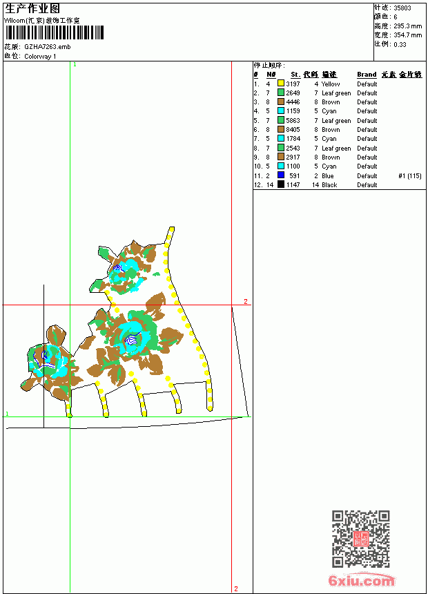
Task: Select the first cyan swatch, row 4
Action: (x=281, y=111)
